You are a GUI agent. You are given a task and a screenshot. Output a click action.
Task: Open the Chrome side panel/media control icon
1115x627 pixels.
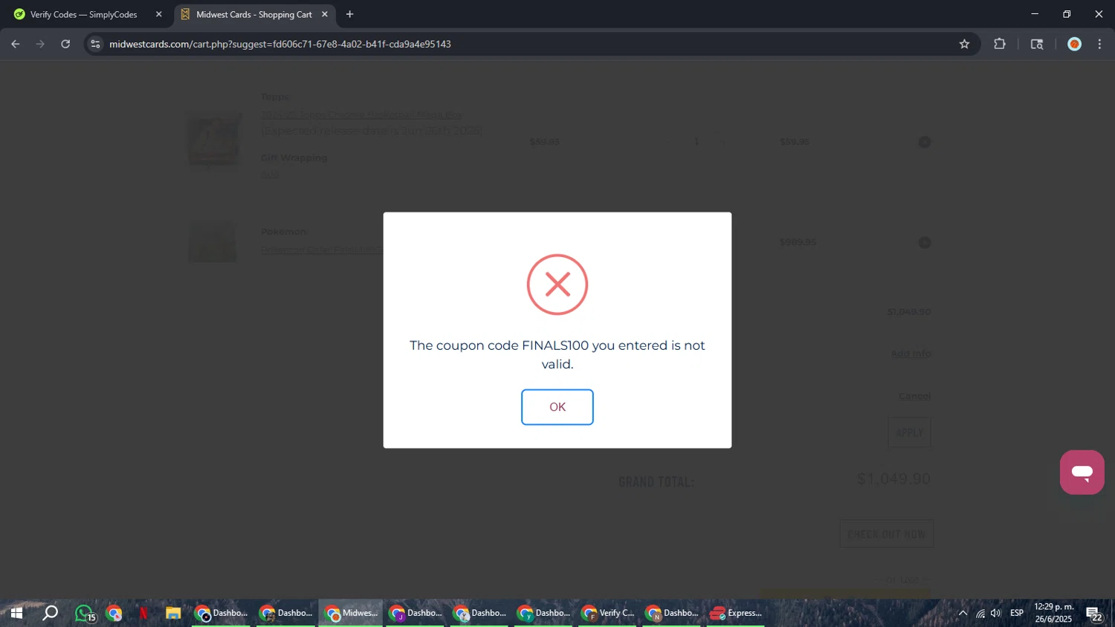[x=1037, y=44]
